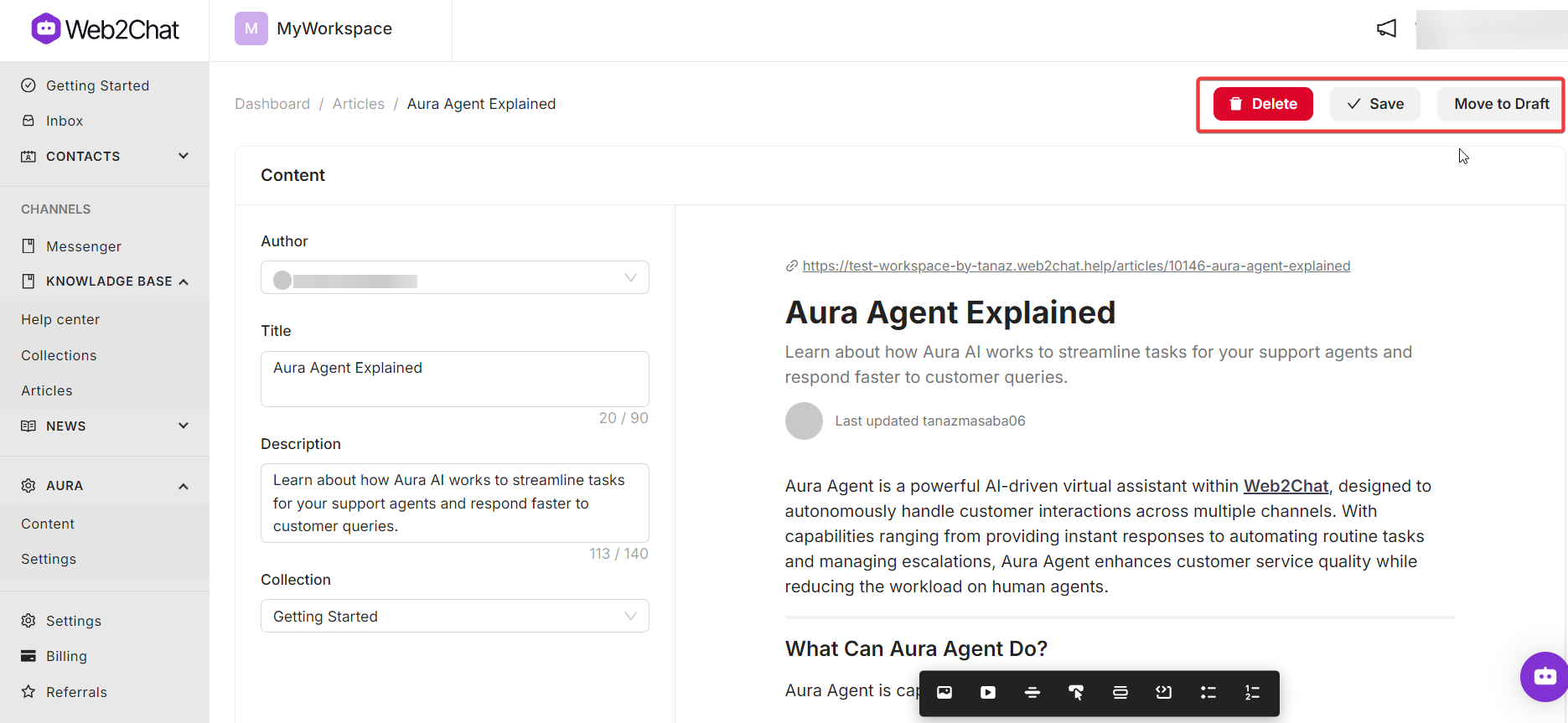The width and height of the screenshot is (1568, 723).
Task: Go to Dashboard breadcrumb
Action: pos(272,104)
